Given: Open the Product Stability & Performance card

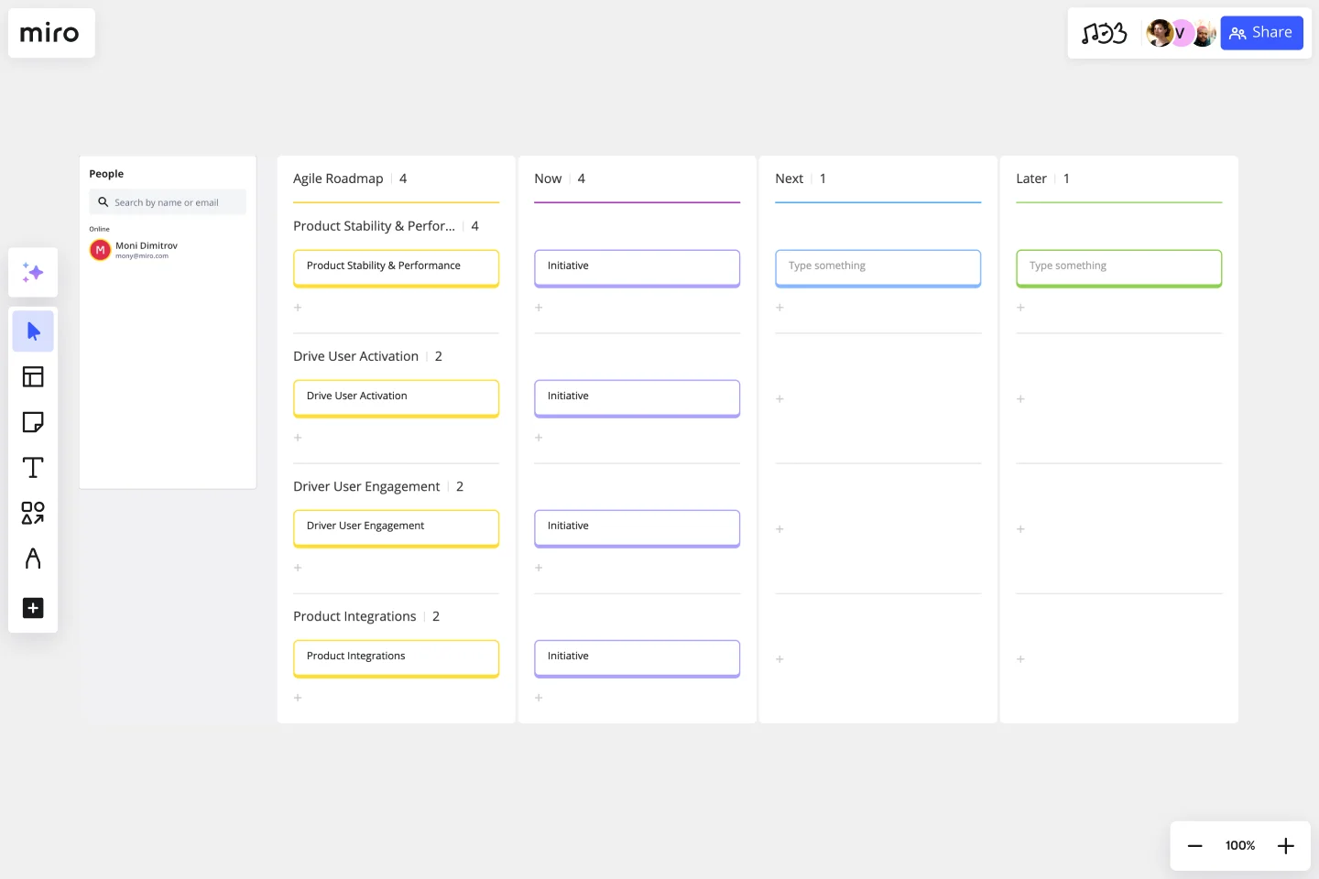Looking at the screenshot, I should tap(396, 268).
